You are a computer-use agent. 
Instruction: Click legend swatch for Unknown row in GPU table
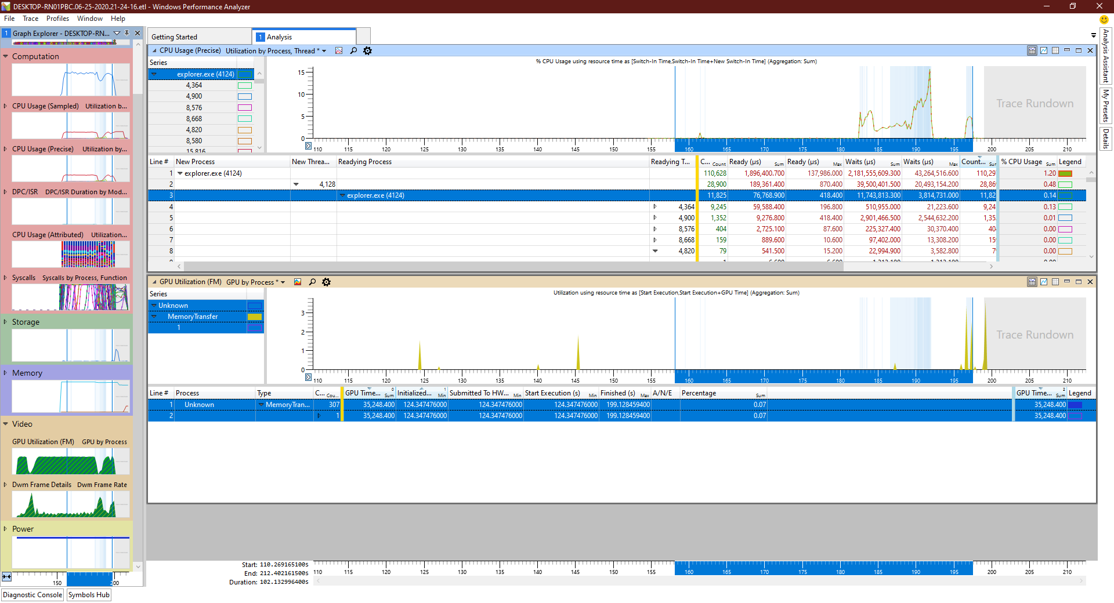[x=1075, y=405]
